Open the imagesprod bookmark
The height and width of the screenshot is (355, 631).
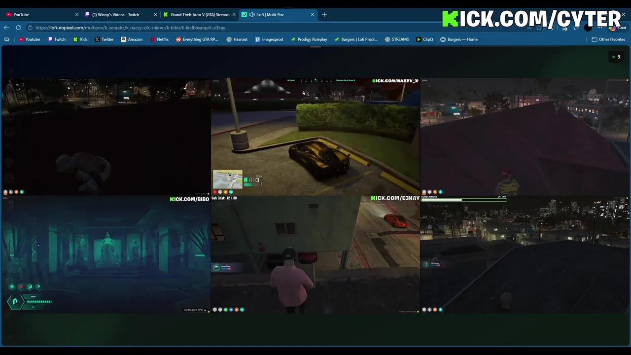[x=269, y=39]
